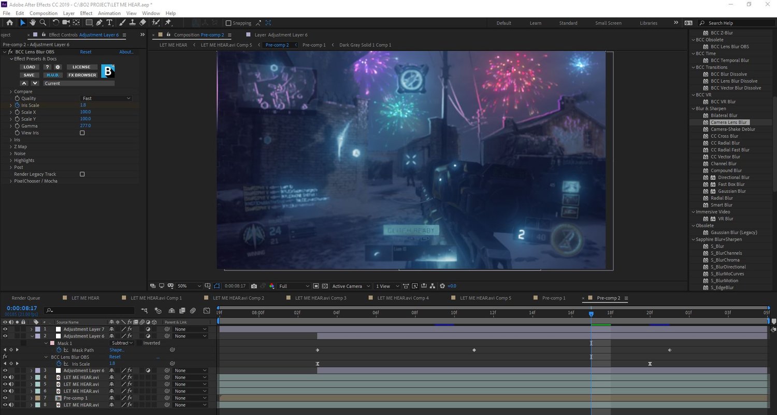Hide Adjustment Layer 7 with its eye icon

[5, 330]
